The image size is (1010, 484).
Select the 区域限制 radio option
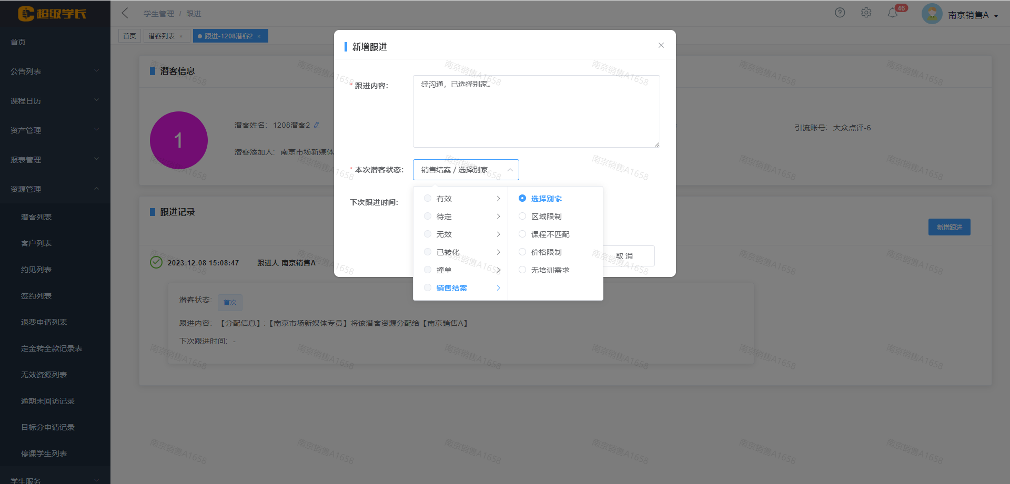(x=522, y=217)
